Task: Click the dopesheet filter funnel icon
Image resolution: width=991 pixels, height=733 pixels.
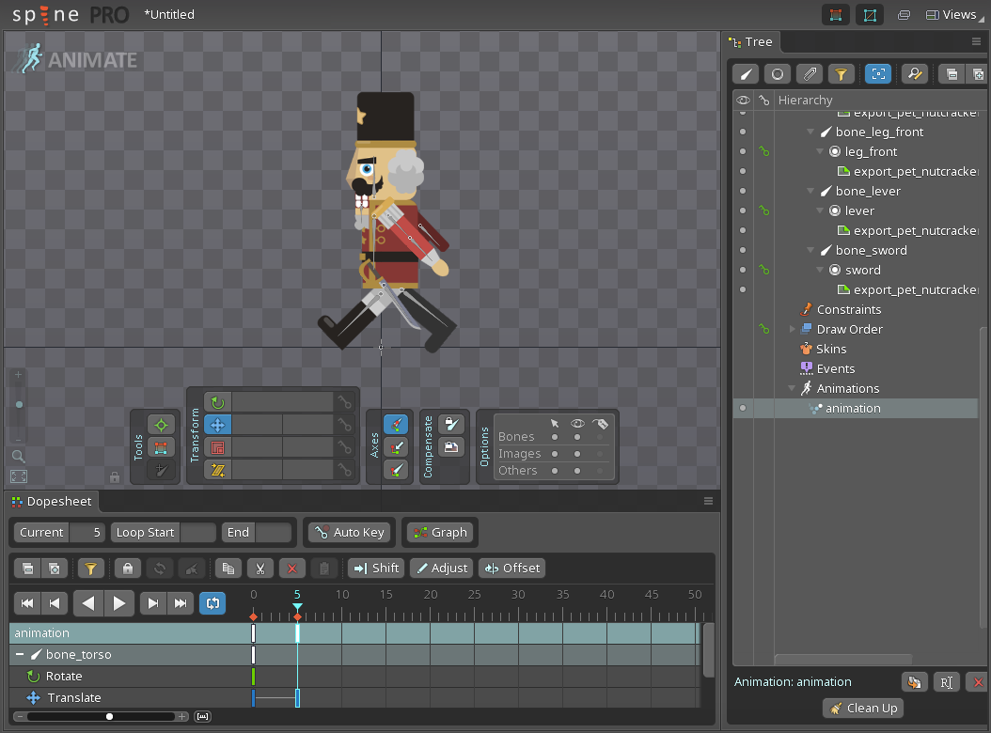Action: 90,568
